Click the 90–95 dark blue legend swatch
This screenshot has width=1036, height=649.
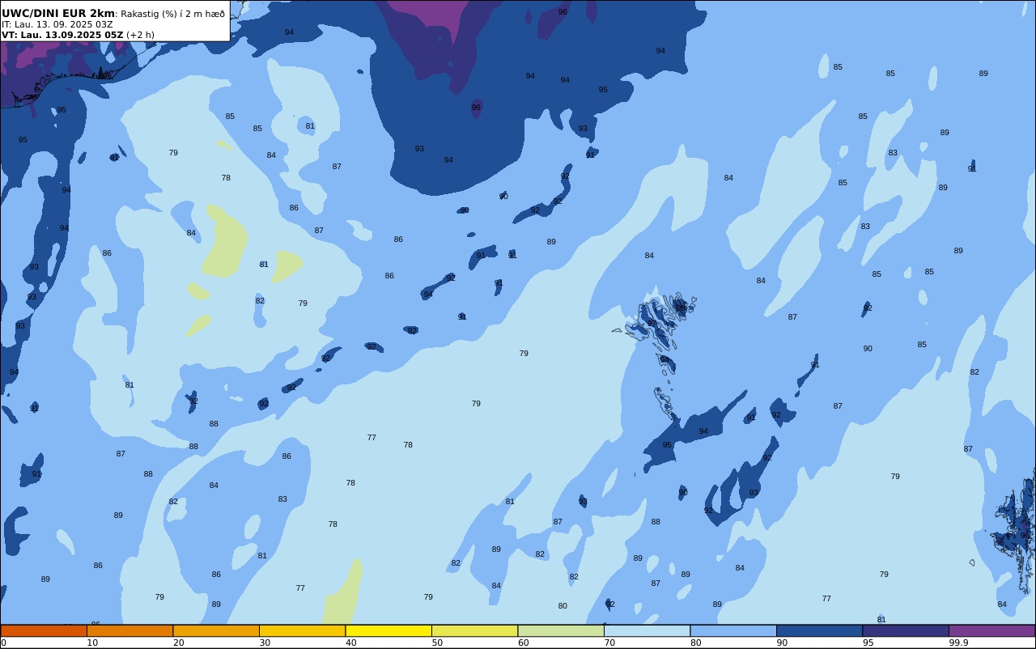[x=819, y=630]
